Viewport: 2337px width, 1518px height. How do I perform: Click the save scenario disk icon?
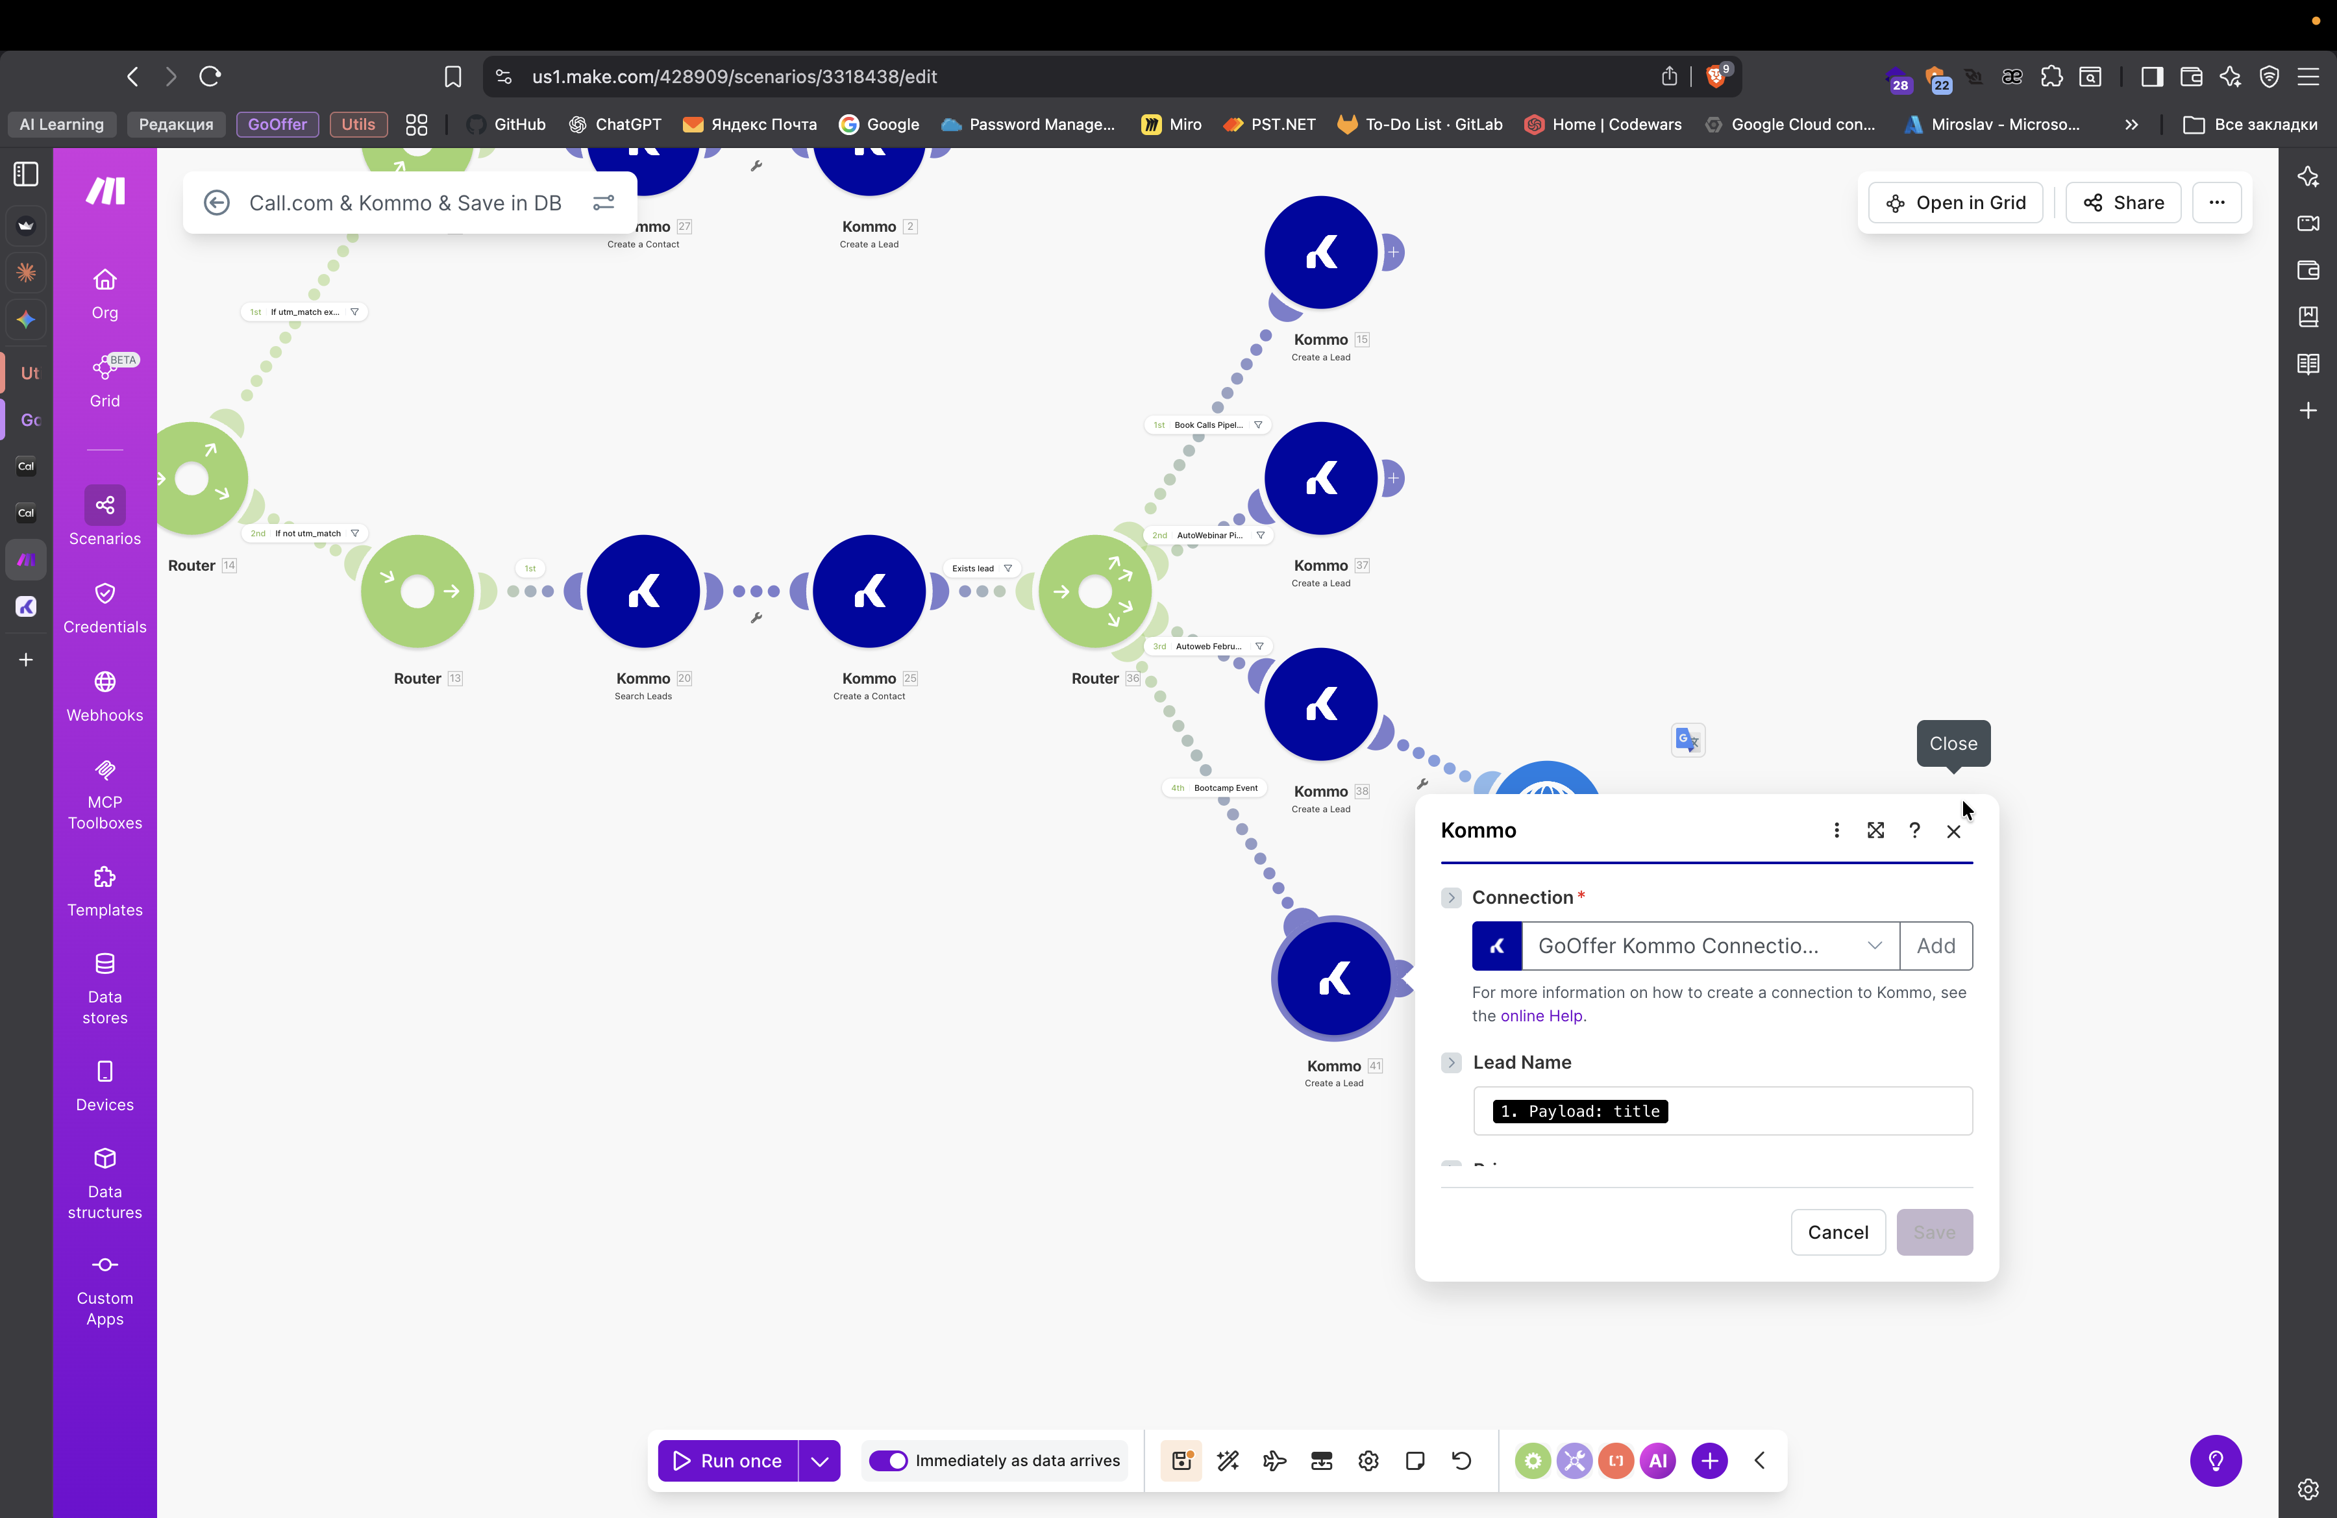coord(1181,1460)
